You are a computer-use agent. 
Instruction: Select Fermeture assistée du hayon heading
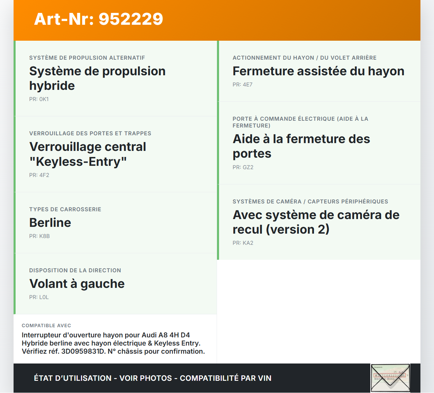point(318,71)
